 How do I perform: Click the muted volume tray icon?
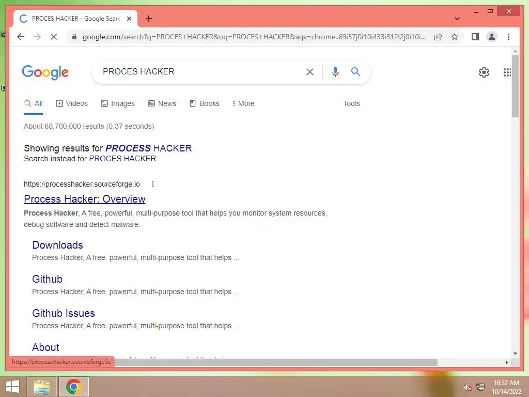[x=467, y=387]
